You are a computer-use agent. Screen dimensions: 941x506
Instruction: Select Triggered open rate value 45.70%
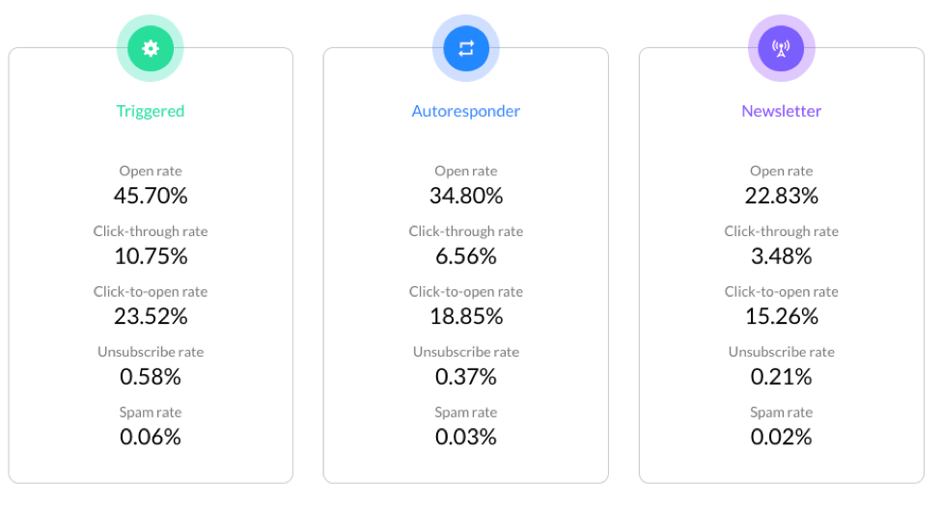tap(151, 196)
